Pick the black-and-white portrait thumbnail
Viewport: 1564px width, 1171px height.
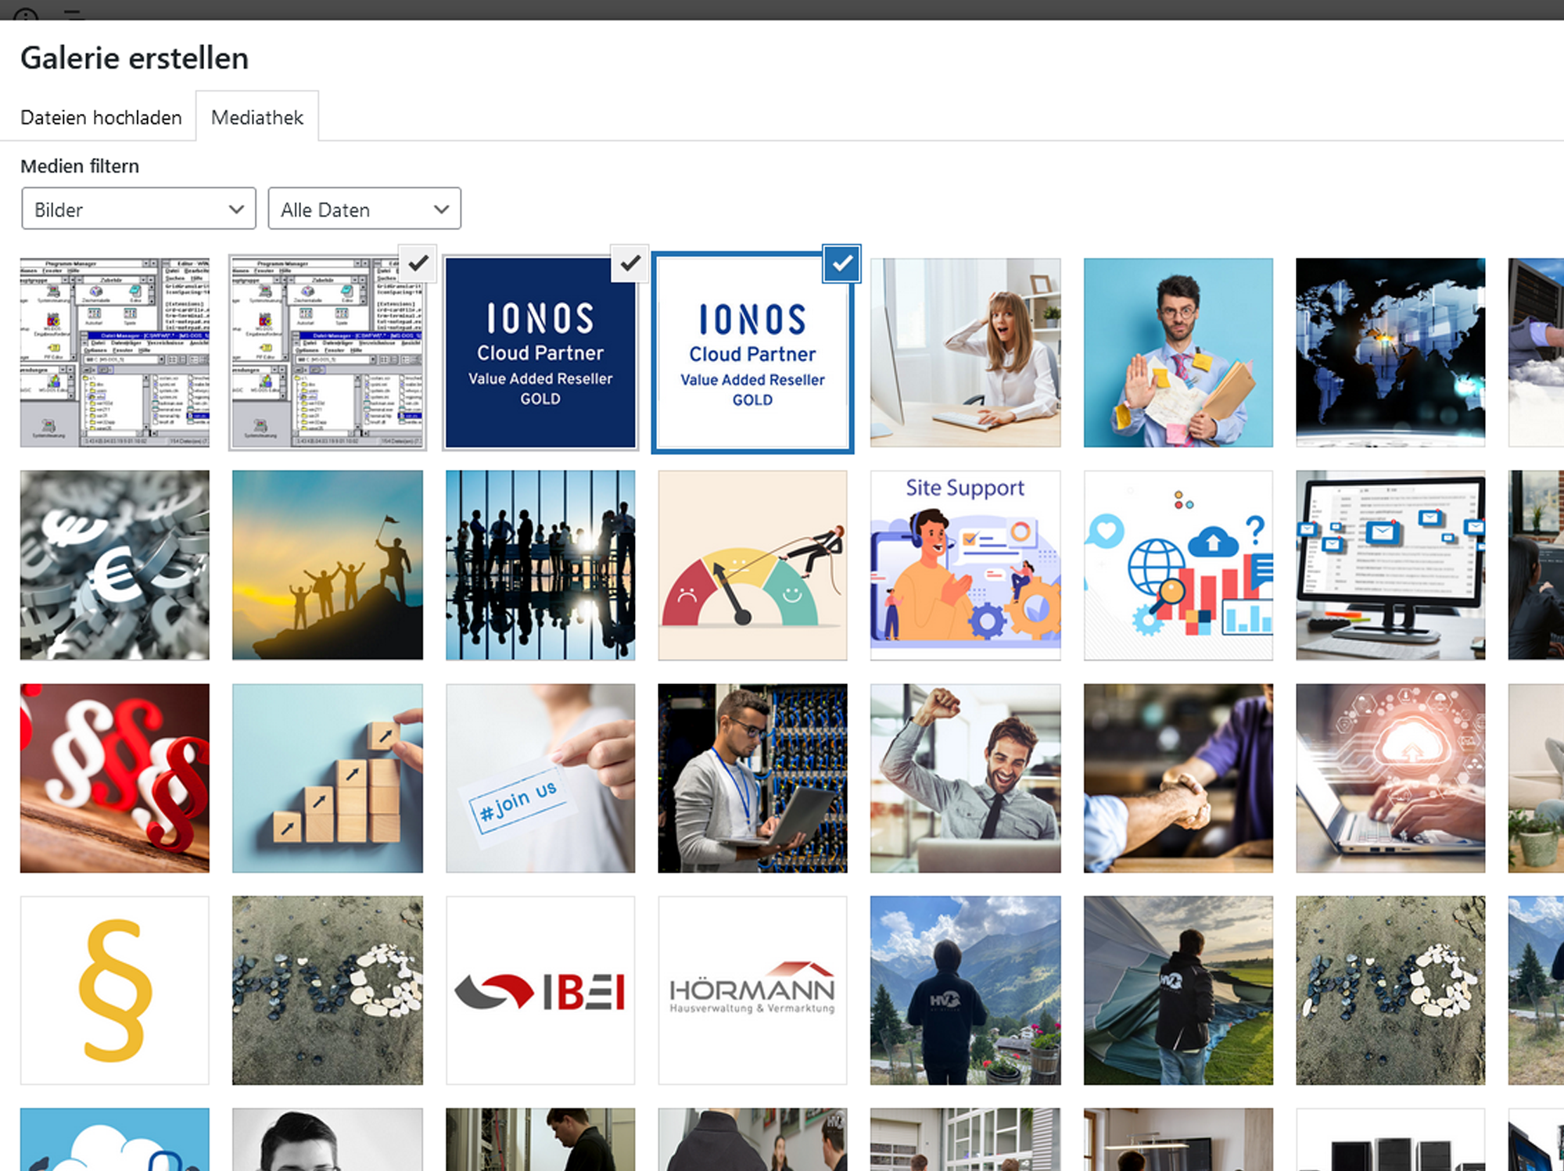point(328,1140)
